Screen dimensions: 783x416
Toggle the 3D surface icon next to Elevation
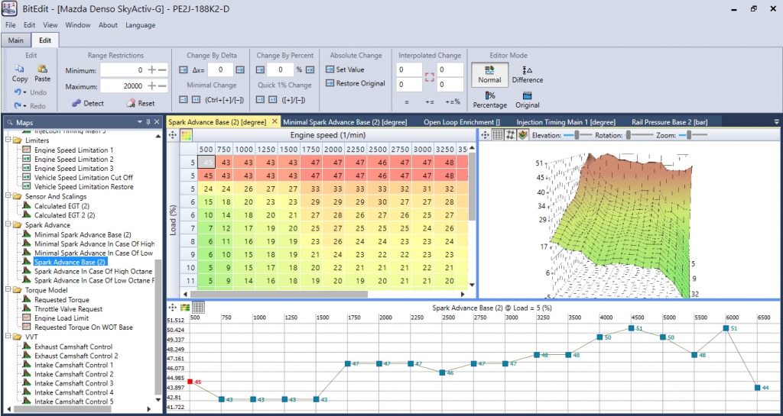click(523, 135)
